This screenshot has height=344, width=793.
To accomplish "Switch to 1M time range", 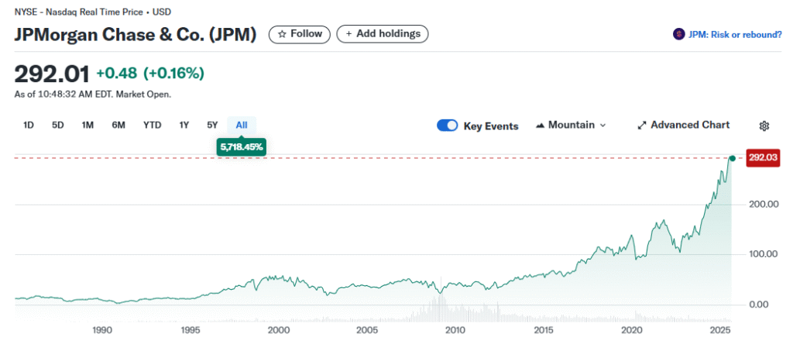I will point(88,126).
